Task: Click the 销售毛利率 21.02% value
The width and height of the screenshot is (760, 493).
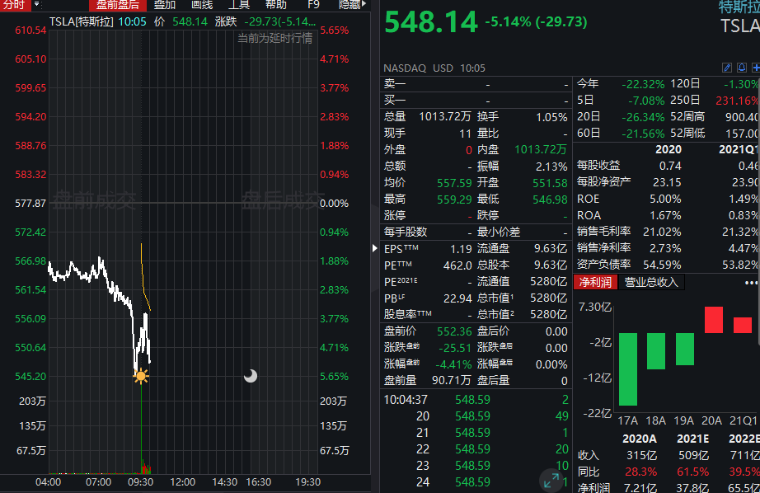Action: click(662, 232)
